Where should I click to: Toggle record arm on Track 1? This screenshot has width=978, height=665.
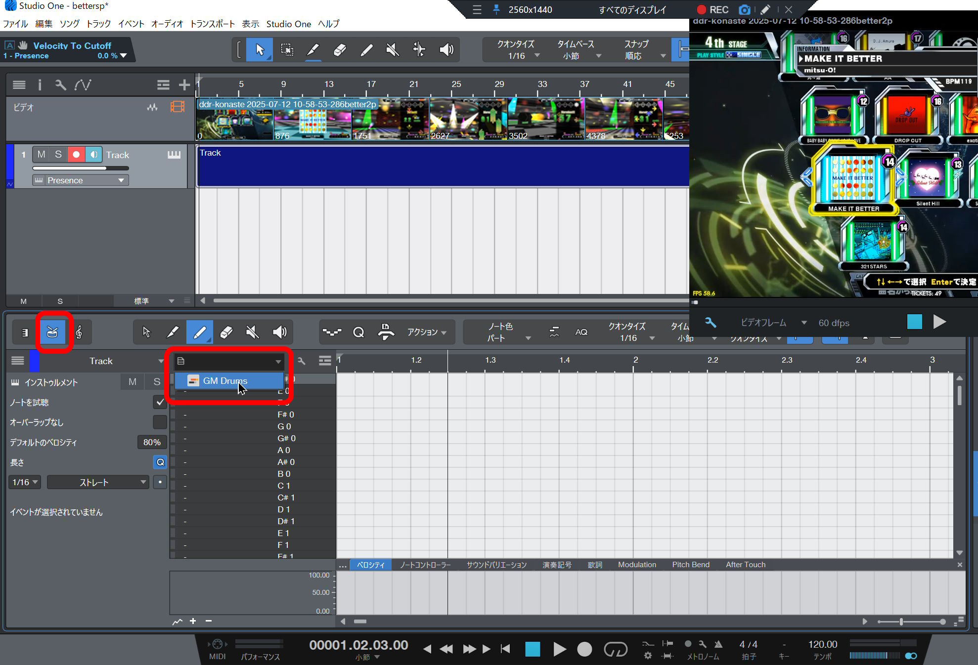click(x=76, y=155)
